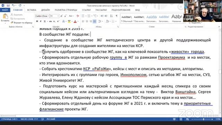The height and width of the screenshot is (125, 222).
Task: Show paragraph marks with the pilcrow icon
Action: 117,16
